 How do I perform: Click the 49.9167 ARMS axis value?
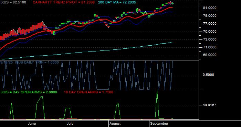209,105
